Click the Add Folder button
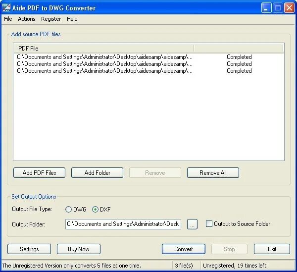The image size is (297, 272). (x=97, y=173)
